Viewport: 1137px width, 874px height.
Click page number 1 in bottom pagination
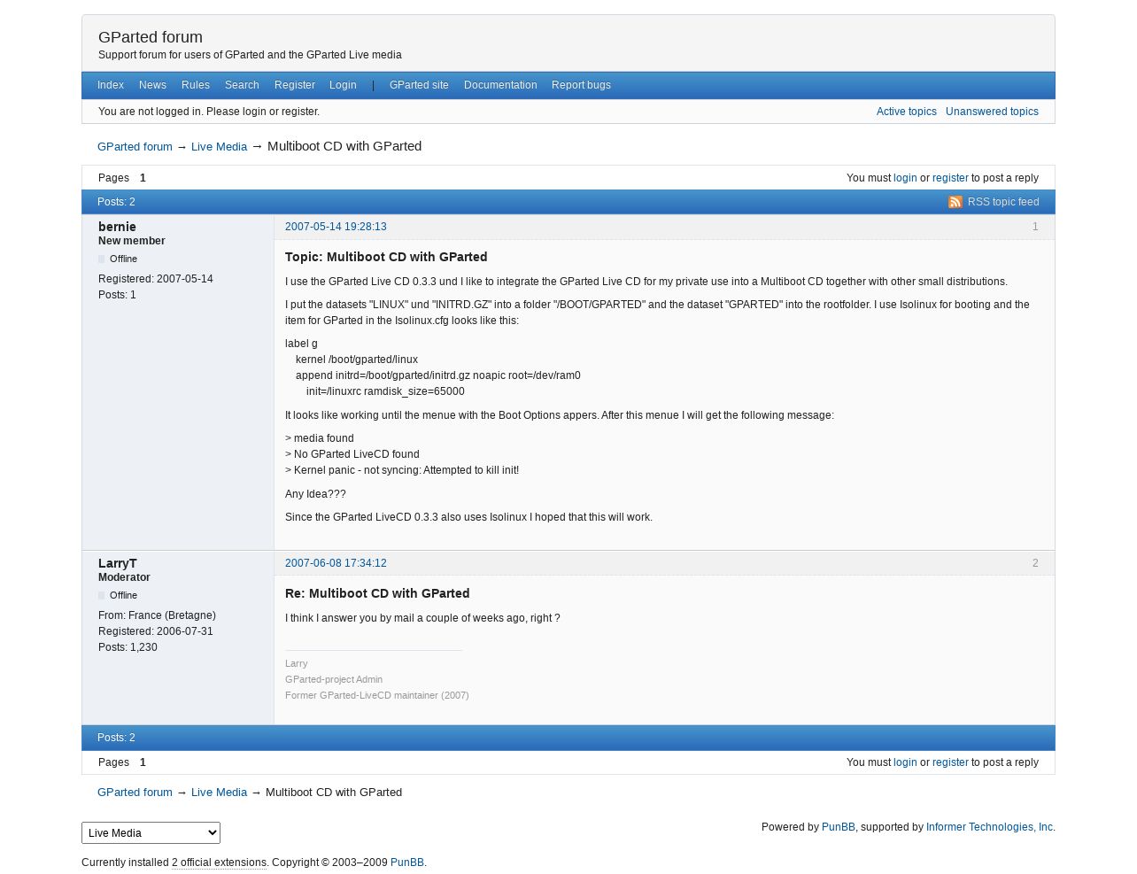pyautogui.click(x=143, y=762)
